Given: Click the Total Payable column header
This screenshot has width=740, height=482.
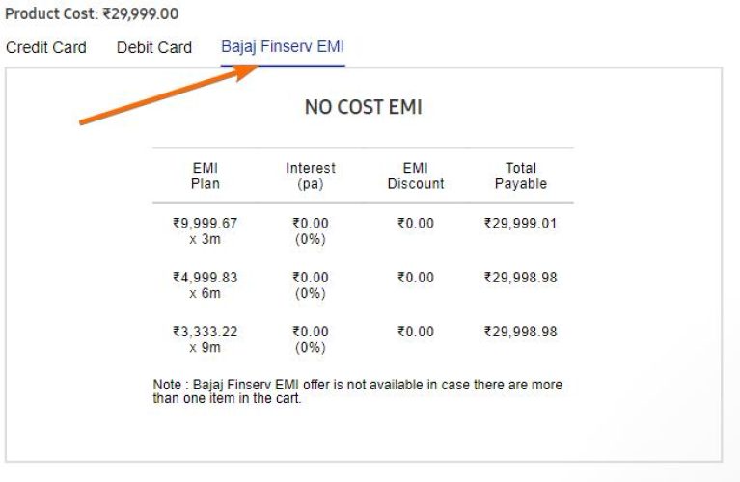Looking at the screenshot, I should 521,175.
